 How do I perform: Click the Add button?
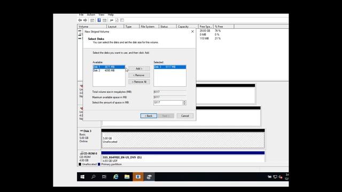[139, 69]
